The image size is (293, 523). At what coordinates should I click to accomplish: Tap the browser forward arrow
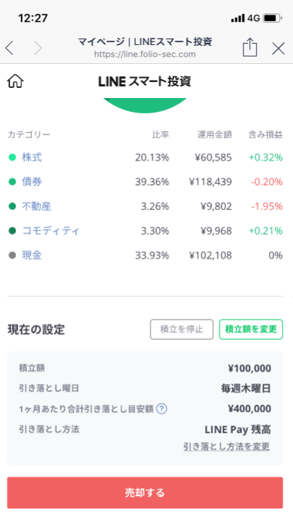(38, 49)
